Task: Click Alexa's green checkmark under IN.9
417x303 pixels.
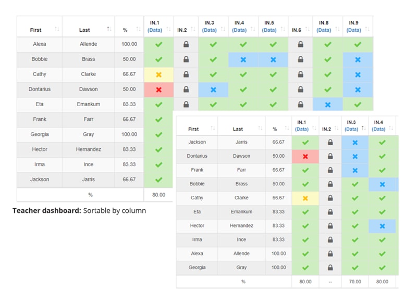Action: [x=358, y=45]
